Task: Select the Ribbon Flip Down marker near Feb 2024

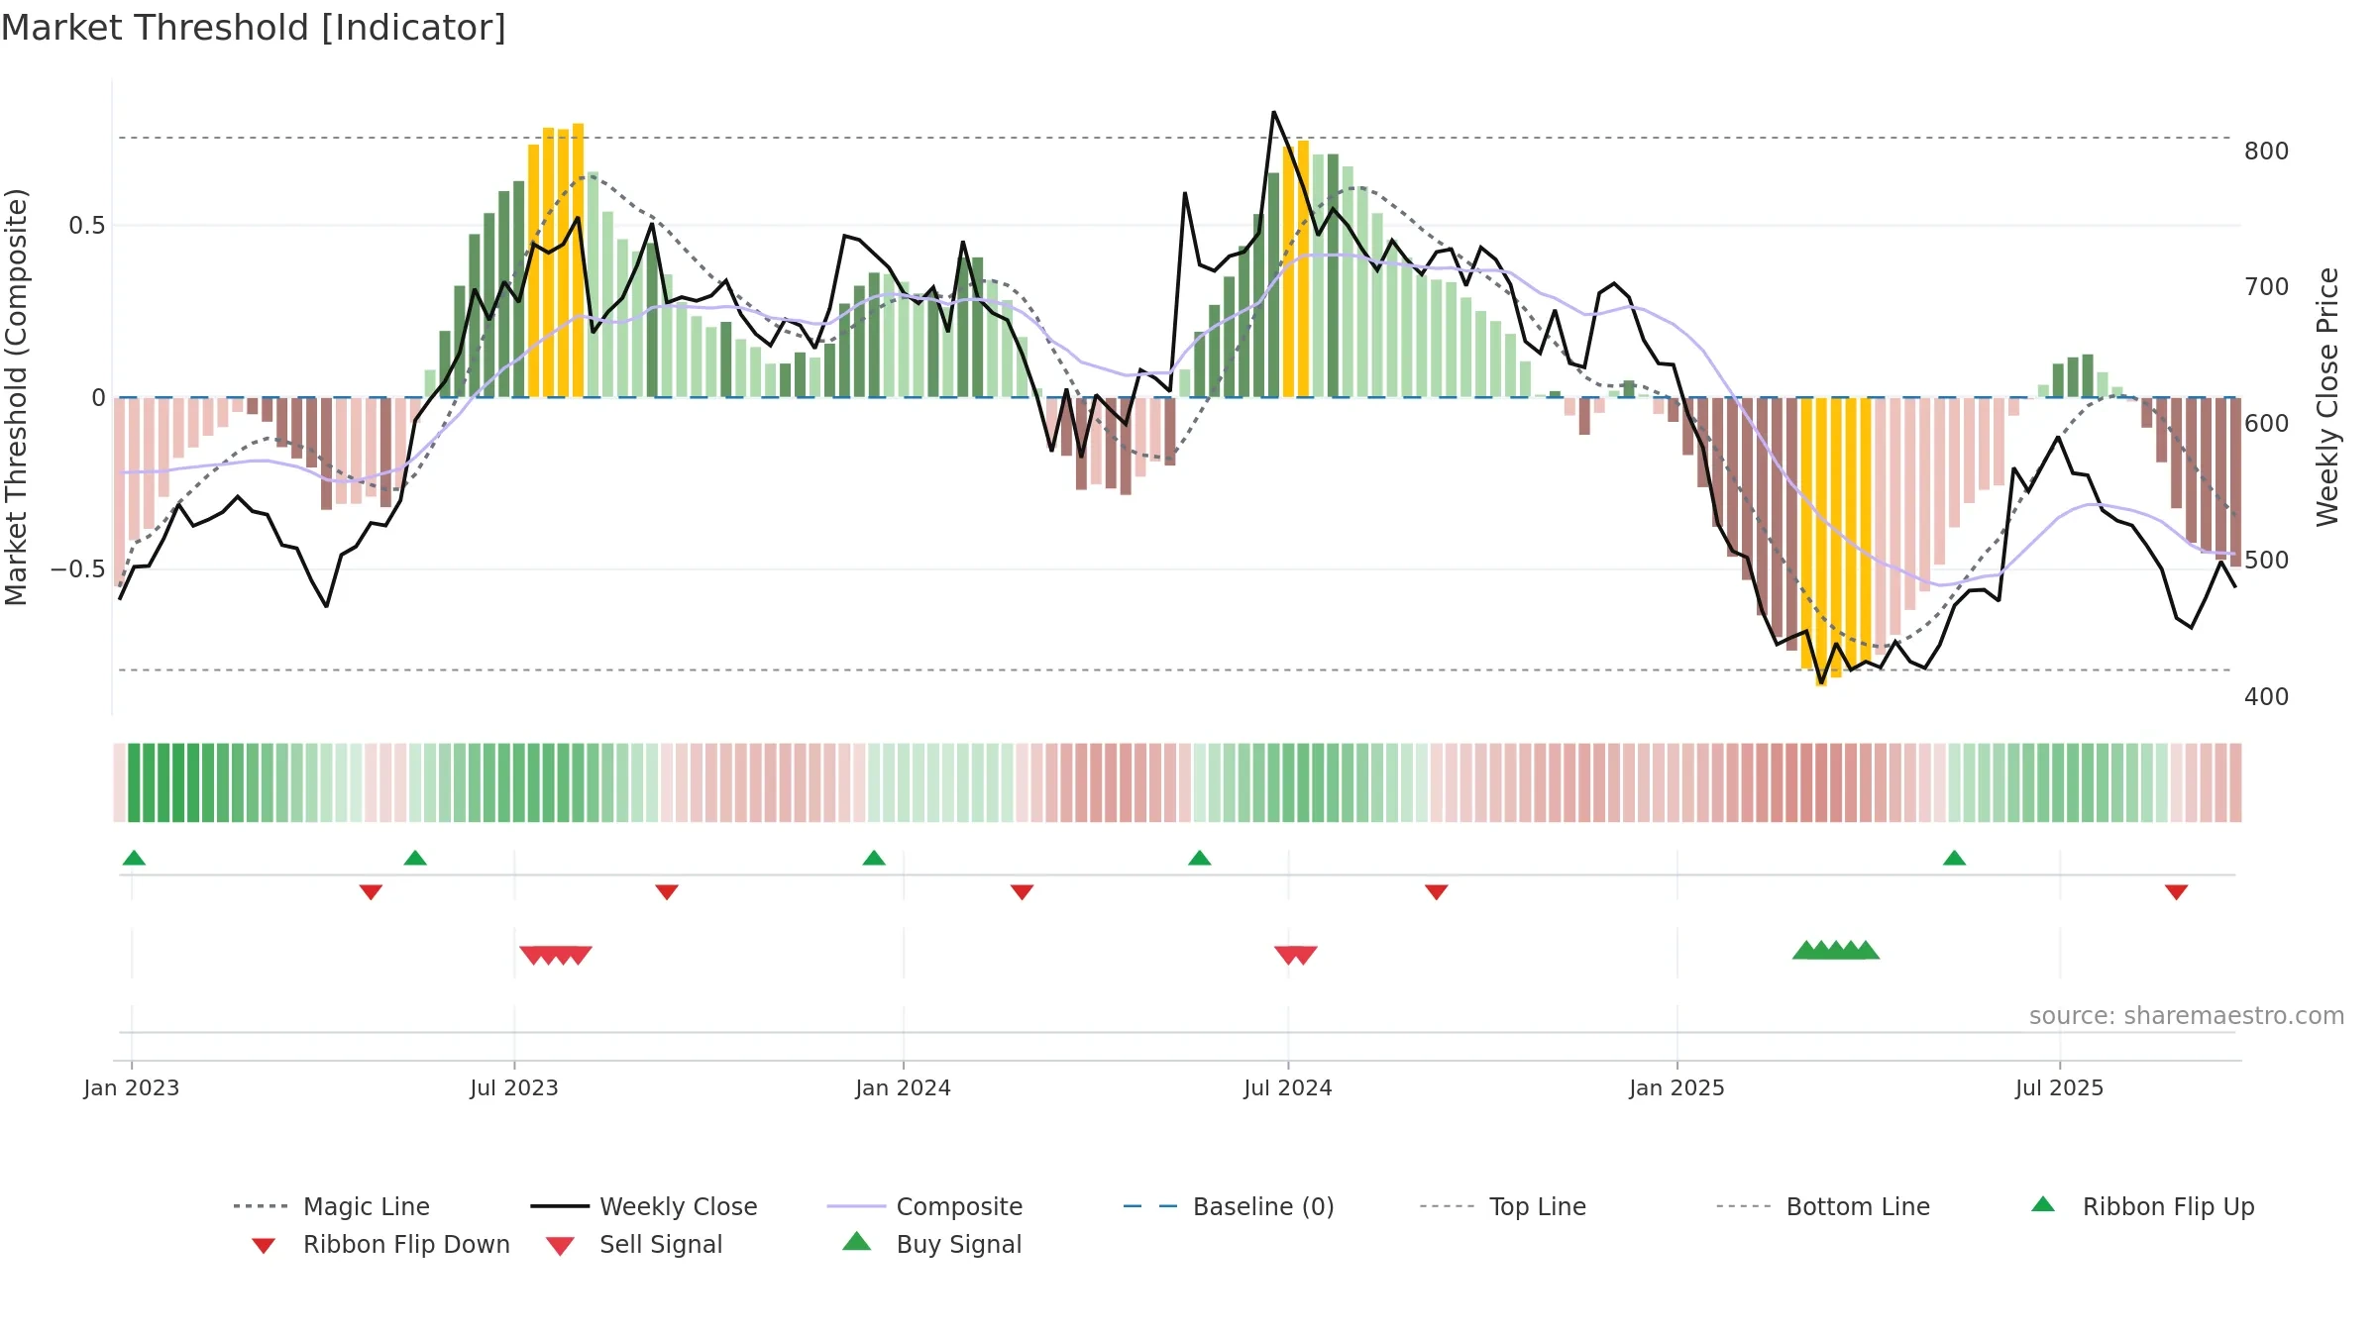Action: pos(1022,892)
